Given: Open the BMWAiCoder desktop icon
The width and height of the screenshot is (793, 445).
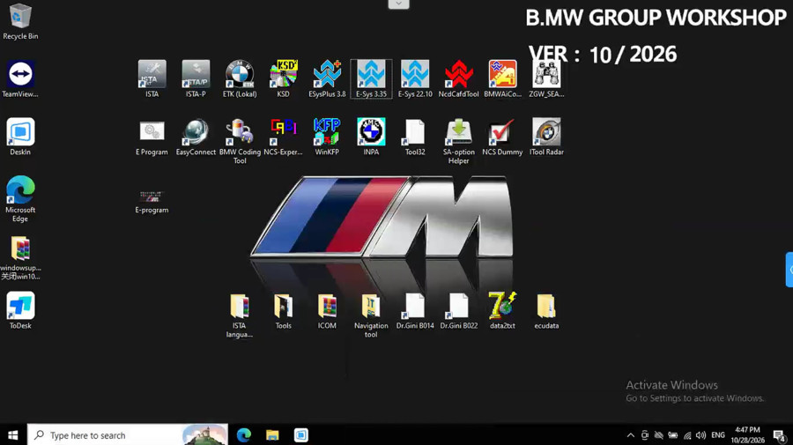Looking at the screenshot, I should pos(503,79).
